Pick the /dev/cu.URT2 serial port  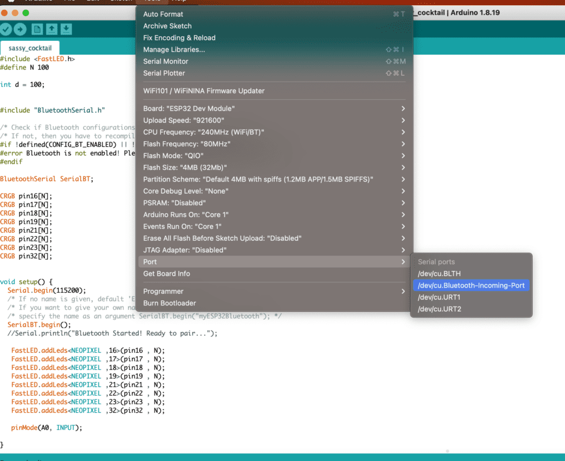coord(439,309)
